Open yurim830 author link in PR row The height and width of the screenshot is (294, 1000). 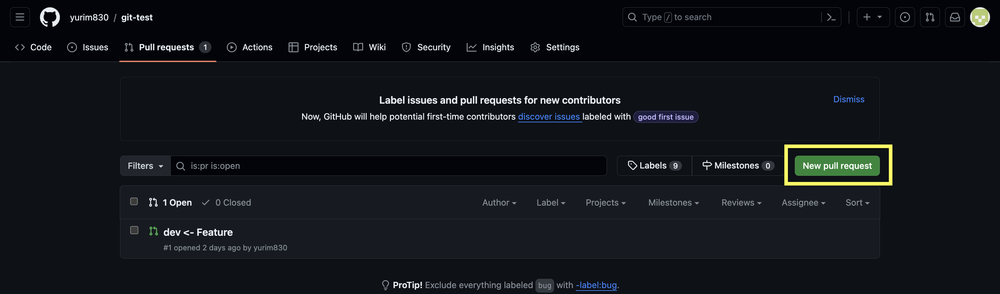(x=270, y=248)
